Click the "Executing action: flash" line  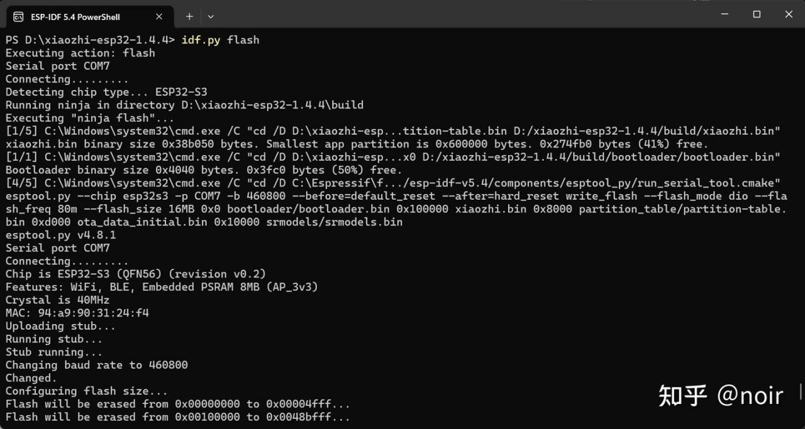point(80,53)
